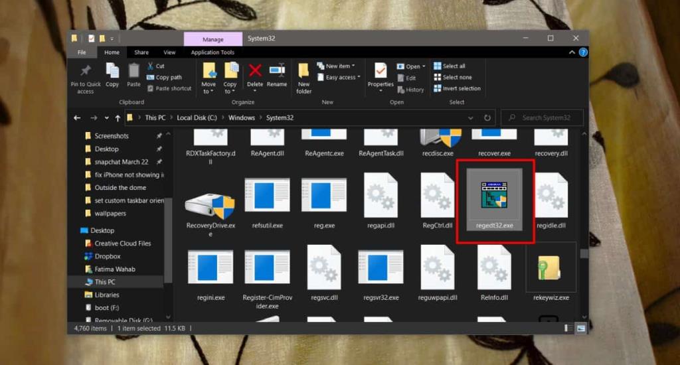Switch to the Home ribbon tab
This screenshot has height=365, width=680.
(112, 52)
